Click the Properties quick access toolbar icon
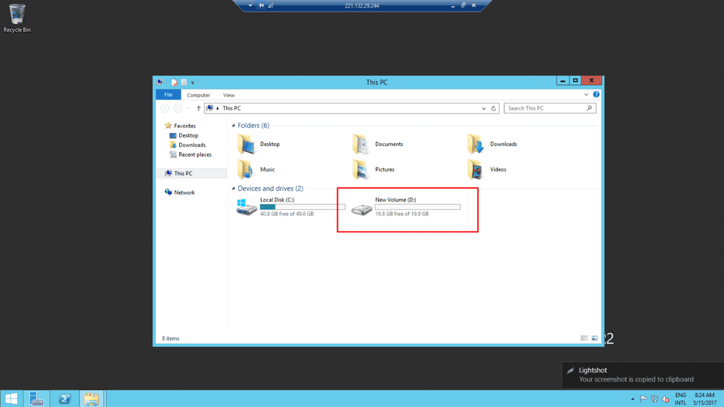The height and width of the screenshot is (407, 724). [174, 83]
